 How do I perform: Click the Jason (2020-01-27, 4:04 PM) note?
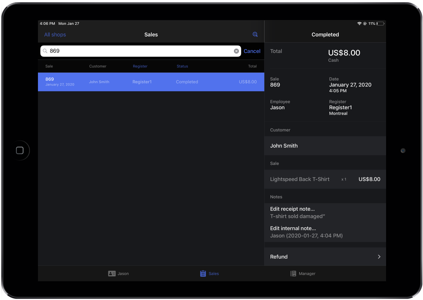(307, 236)
